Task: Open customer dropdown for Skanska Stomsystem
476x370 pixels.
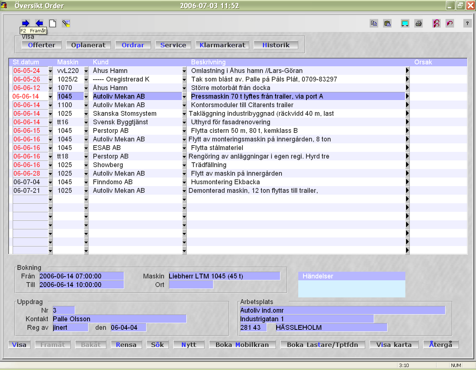Action: point(184,114)
